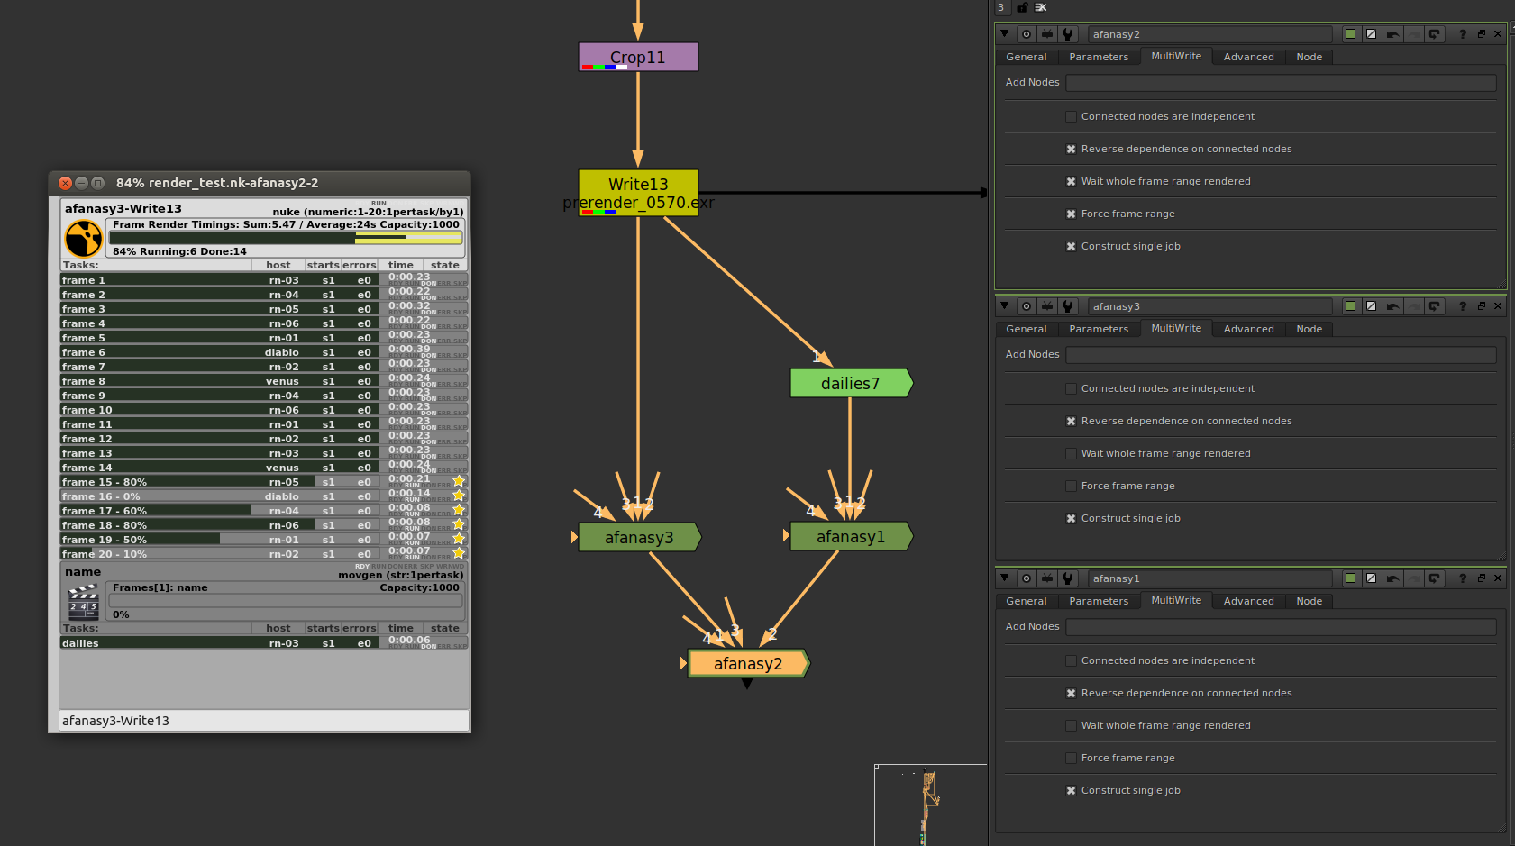Open help for afanasy1 panel

[x=1463, y=578]
